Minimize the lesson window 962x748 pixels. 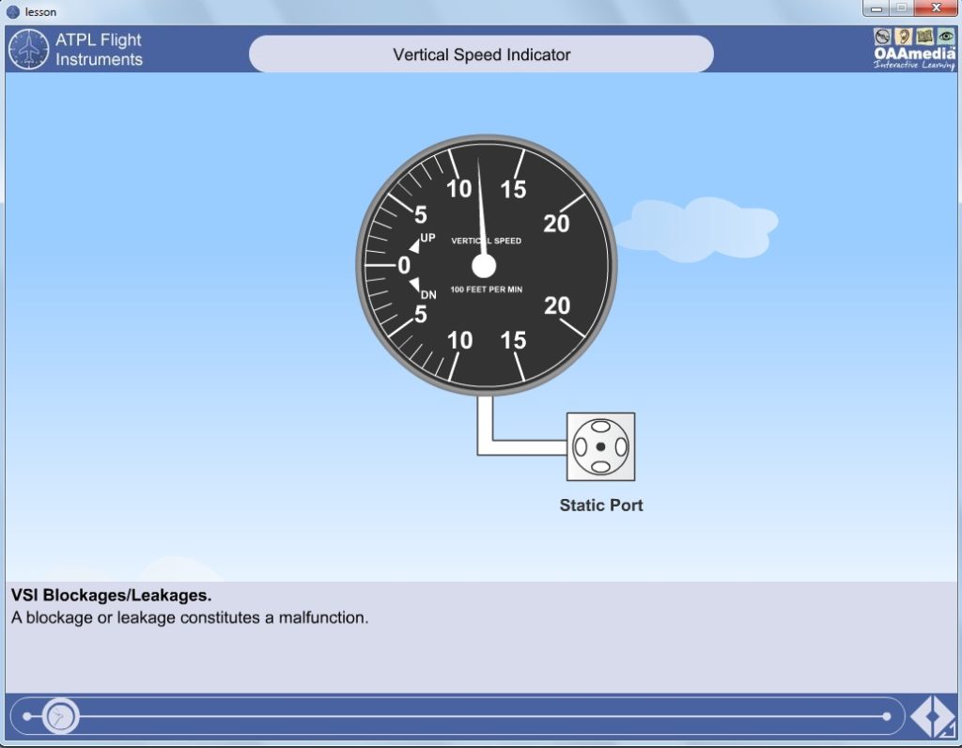[x=877, y=8]
